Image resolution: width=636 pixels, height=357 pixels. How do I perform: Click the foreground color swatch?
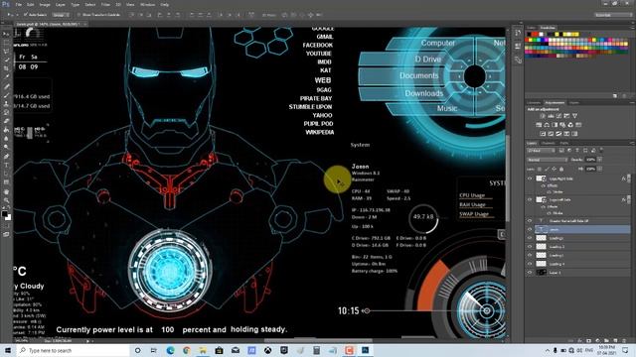[4, 214]
